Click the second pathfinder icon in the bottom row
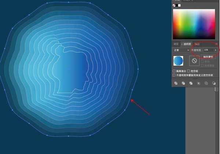The width and height of the screenshot is (220, 154). tap(184, 84)
